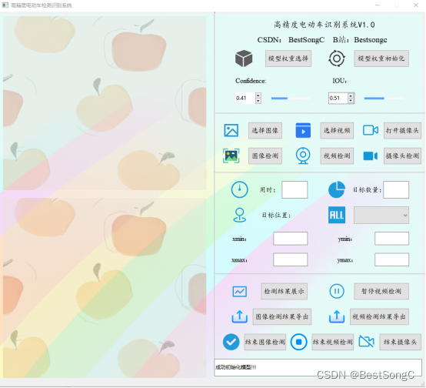This screenshot has width=426, height=388.
Task: Stop with 结束图像检测 button
Action: [x=265, y=342]
